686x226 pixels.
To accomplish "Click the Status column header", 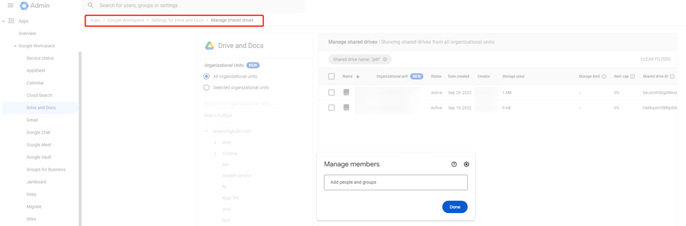I will click(x=436, y=76).
